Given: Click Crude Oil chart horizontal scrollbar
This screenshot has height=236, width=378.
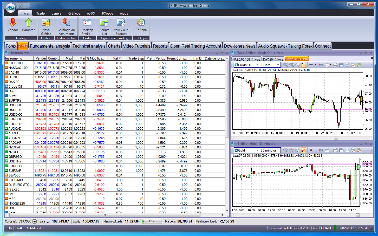Looking at the screenshot, I should pos(302,138).
